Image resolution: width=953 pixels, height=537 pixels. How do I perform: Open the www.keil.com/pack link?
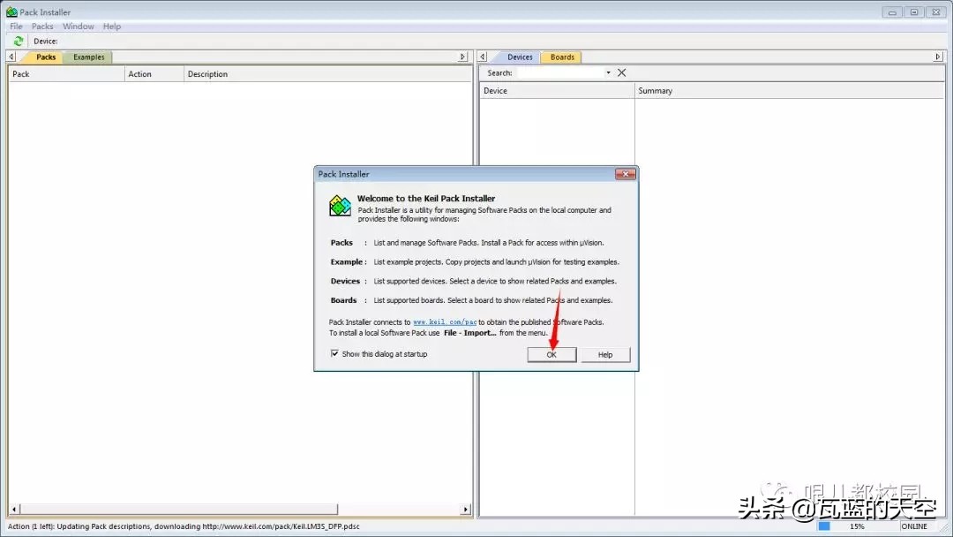(445, 322)
